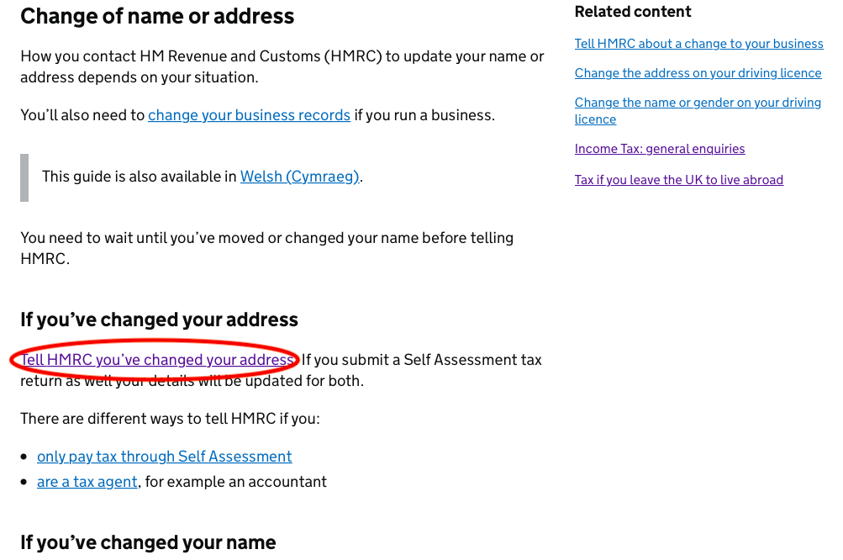Click the 'You need to wait until you've moved' paragraph
This screenshot has width=843, height=560.
(266, 248)
